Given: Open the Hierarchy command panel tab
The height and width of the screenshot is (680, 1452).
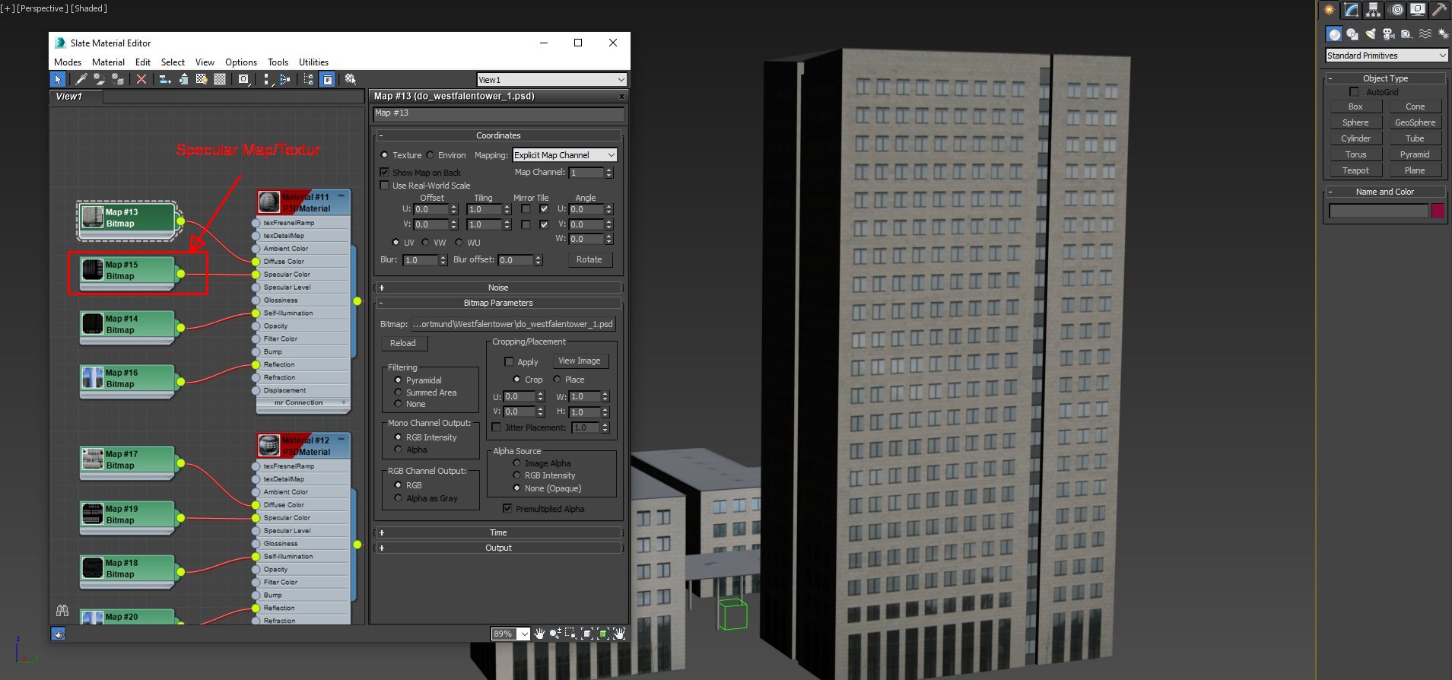Looking at the screenshot, I should (x=1374, y=10).
